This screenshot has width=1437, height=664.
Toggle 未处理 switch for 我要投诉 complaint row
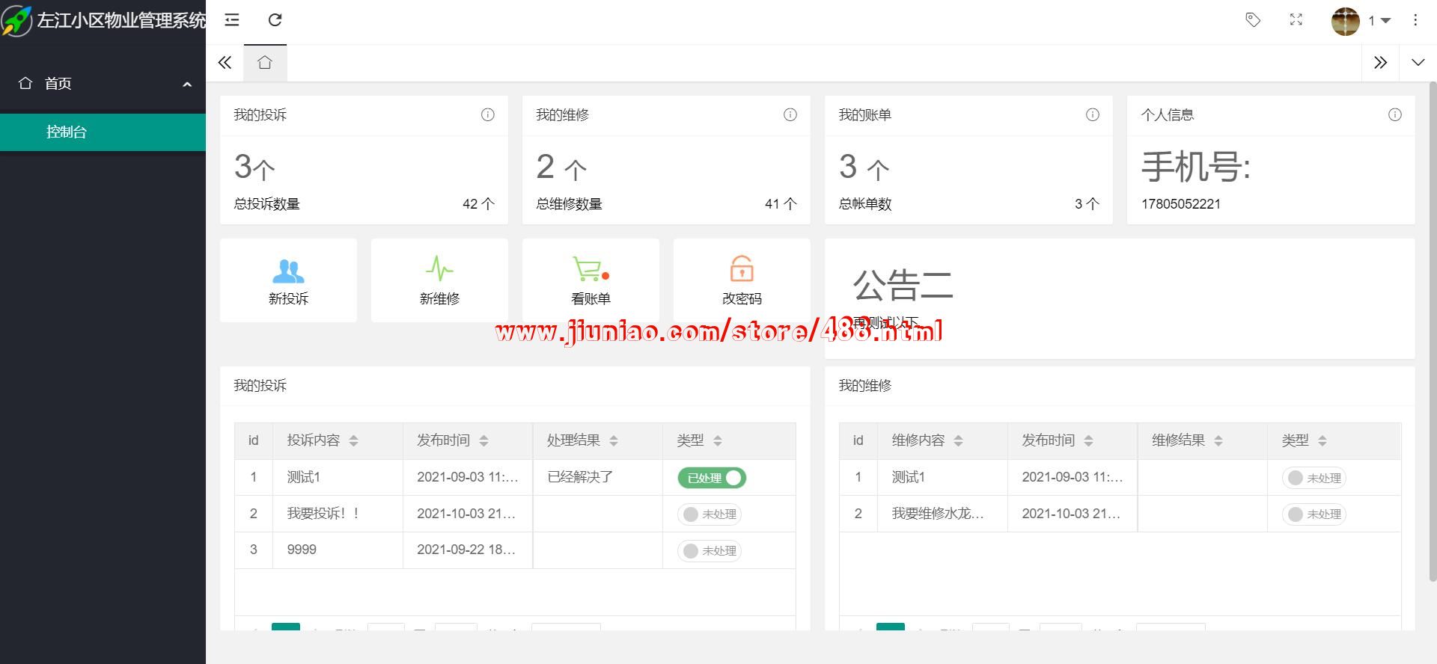[710, 514]
